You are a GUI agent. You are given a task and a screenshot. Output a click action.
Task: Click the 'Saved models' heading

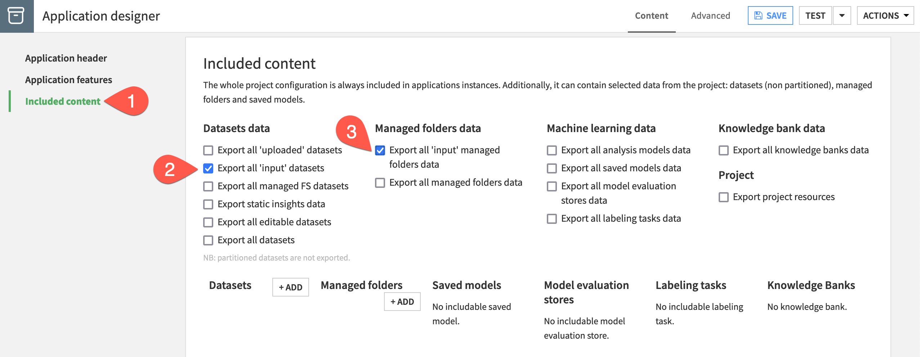click(x=466, y=285)
